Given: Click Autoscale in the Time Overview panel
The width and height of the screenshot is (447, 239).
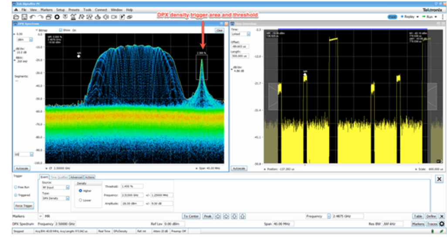Looking at the screenshot, I should [x=239, y=168].
